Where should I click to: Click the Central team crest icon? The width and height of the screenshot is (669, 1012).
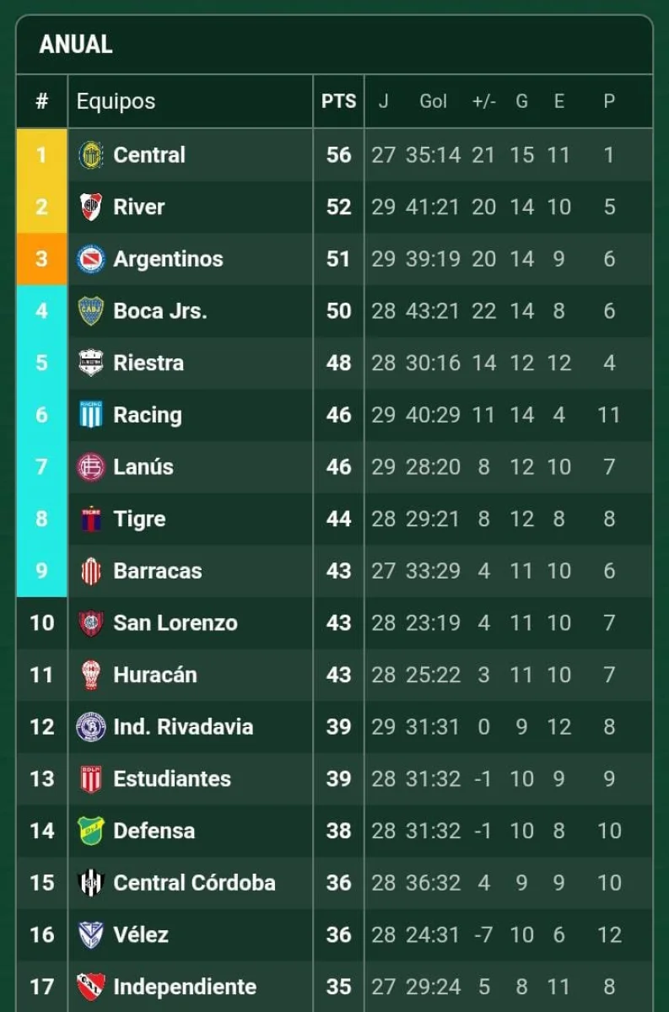point(90,155)
